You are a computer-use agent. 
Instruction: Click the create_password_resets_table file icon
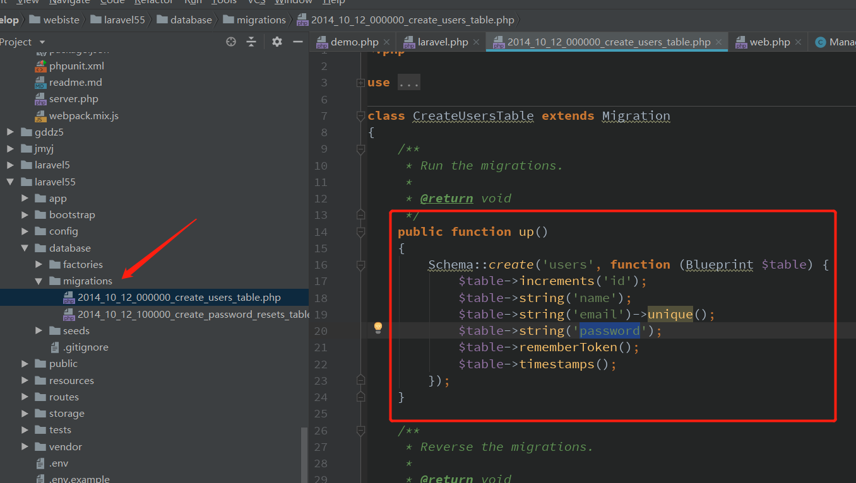point(69,314)
